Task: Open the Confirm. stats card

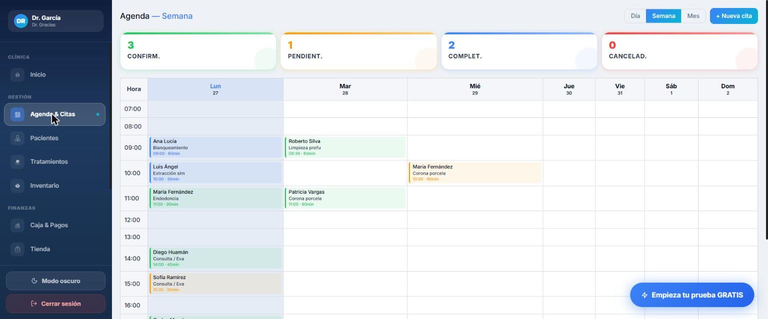Action: point(198,51)
